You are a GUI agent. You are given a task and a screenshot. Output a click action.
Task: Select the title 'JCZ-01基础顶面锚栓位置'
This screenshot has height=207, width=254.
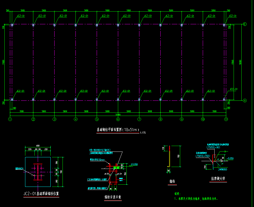[41, 194]
